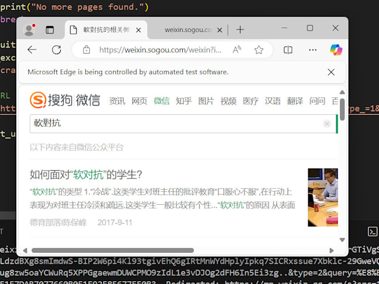The image size is (379, 284).
Task: Click the text 以下内容来自微信公众平台
Action: pyautogui.click(x=76, y=147)
